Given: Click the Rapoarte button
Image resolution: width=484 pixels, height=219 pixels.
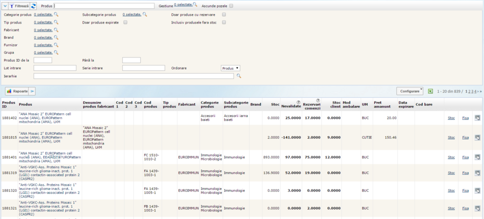Looking at the screenshot, I should [17, 91].
